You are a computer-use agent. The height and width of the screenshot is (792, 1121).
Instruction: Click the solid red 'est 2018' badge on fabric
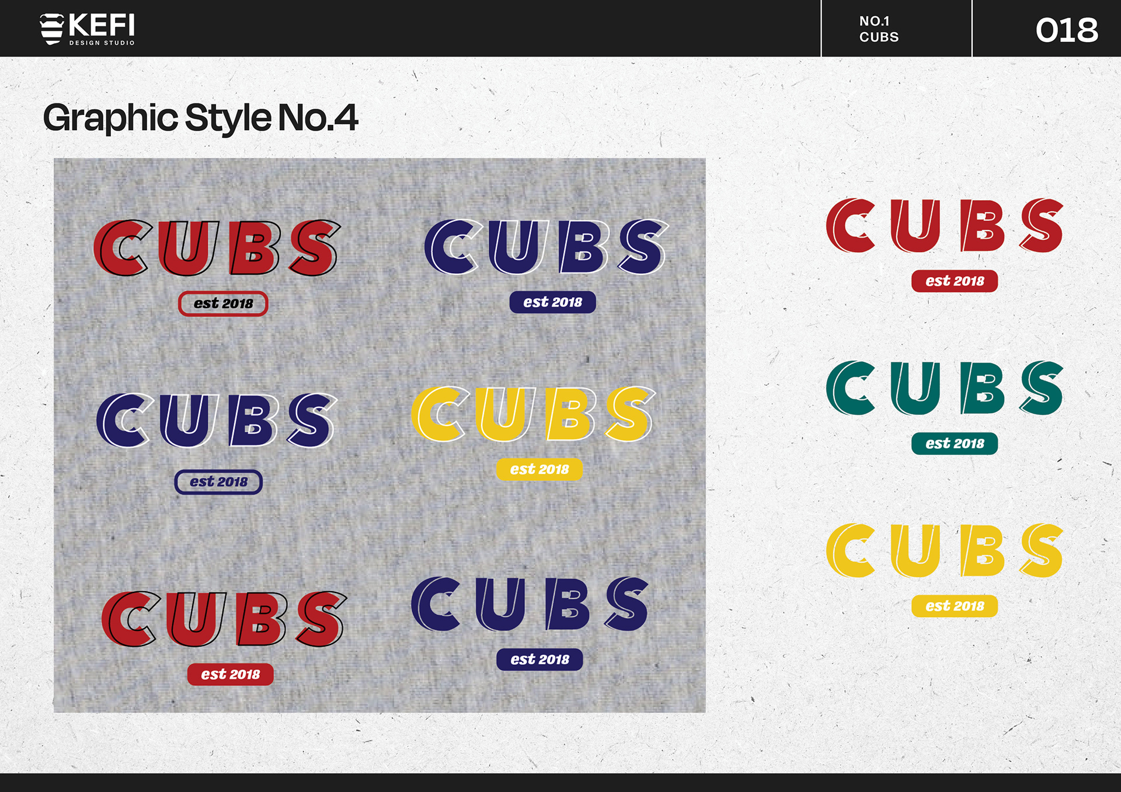click(230, 675)
